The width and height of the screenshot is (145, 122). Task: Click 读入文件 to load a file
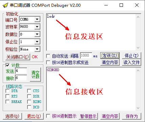click(x=131, y=62)
